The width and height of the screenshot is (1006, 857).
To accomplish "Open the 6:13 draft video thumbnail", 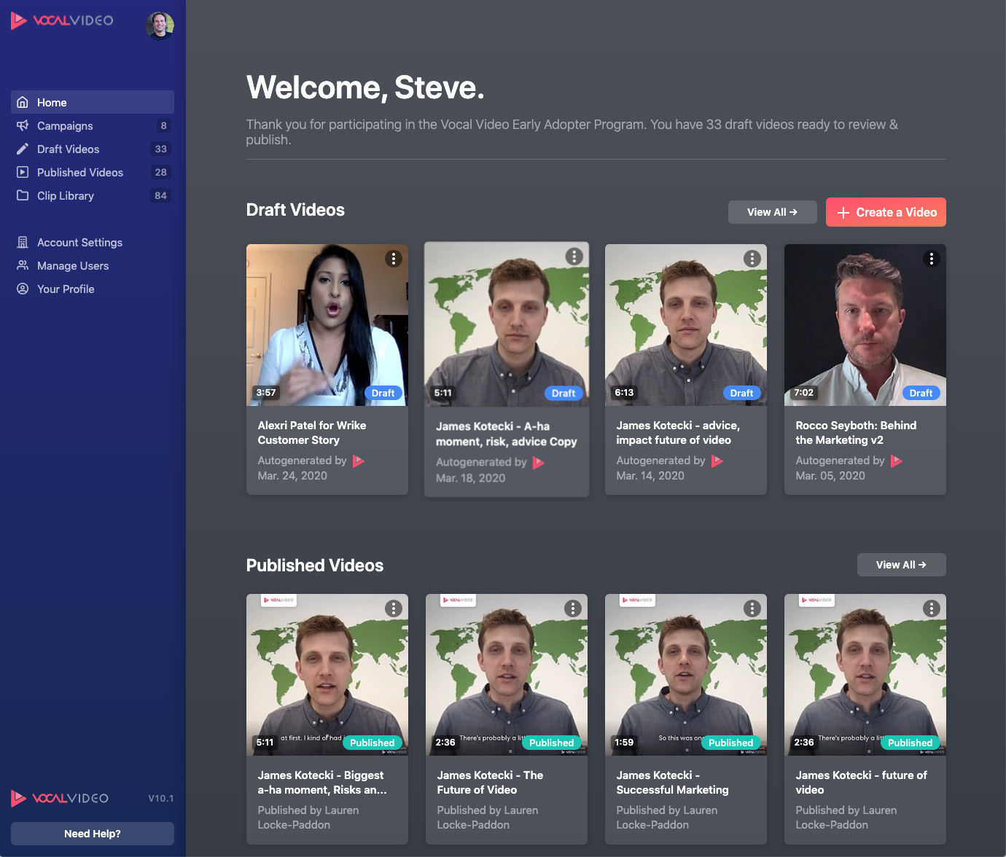I will point(686,325).
